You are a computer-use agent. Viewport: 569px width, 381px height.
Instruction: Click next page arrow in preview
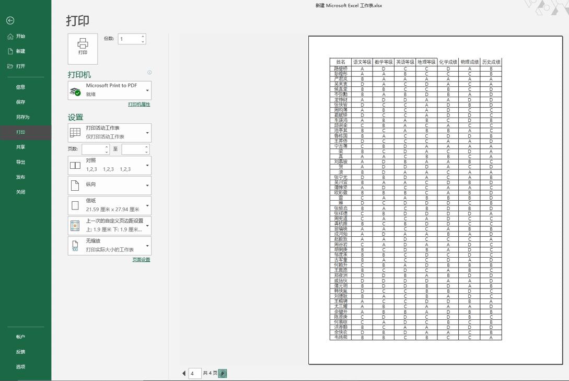tap(223, 373)
